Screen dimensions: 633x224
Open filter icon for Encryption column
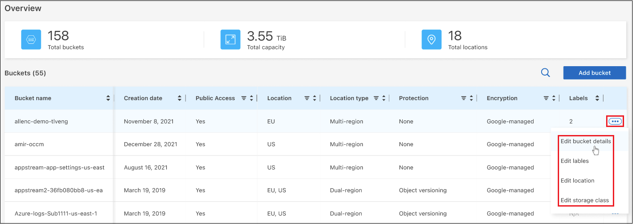tap(546, 98)
